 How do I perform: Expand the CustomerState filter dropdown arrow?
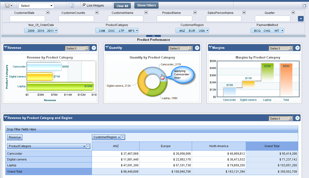pos(48,13)
